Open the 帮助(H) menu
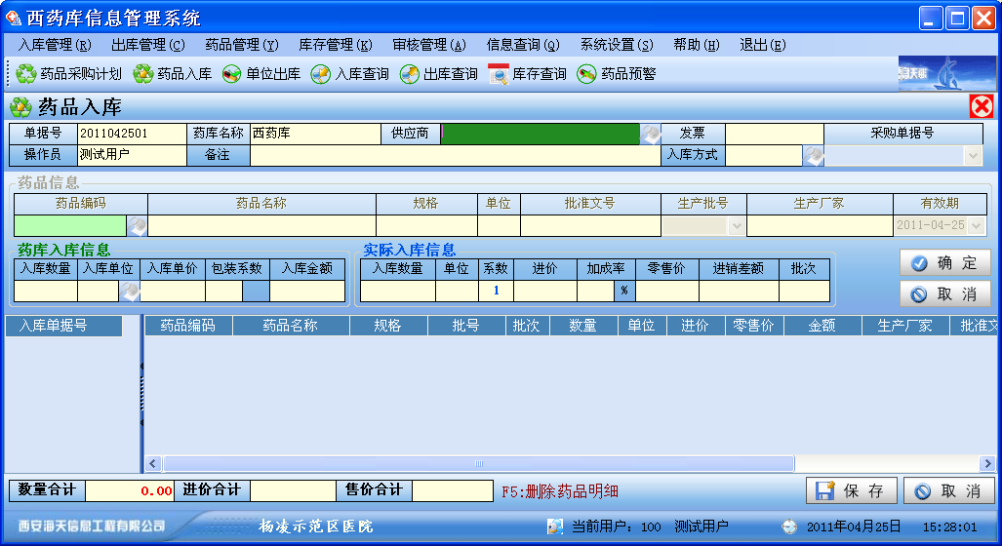This screenshot has width=1002, height=546. (x=697, y=45)
